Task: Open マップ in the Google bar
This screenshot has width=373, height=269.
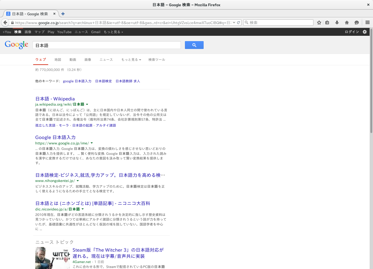Action: click(x=40, y=32)
